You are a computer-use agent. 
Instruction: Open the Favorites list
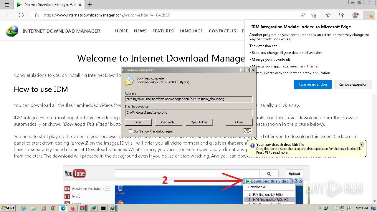(329, 15)
